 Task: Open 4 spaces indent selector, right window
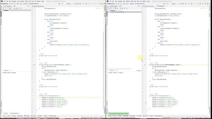(200, 118)
